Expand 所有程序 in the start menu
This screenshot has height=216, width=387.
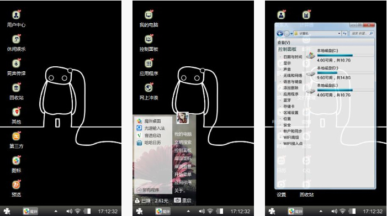pyautogui.click(x=147, y=190)
